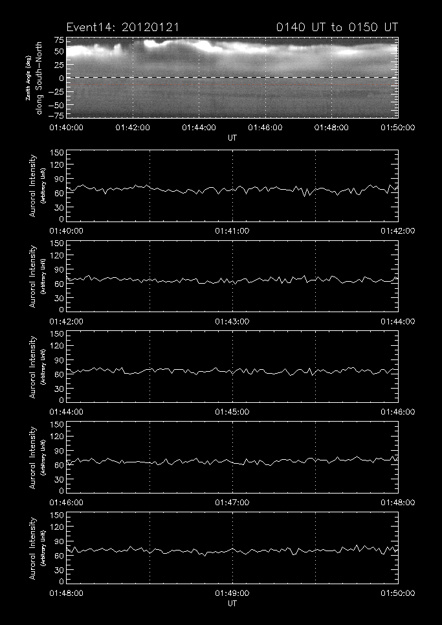Screen dimensions: 442x625
Task: Click the 01:47:00 tick label
Action: tap(232, 502)
